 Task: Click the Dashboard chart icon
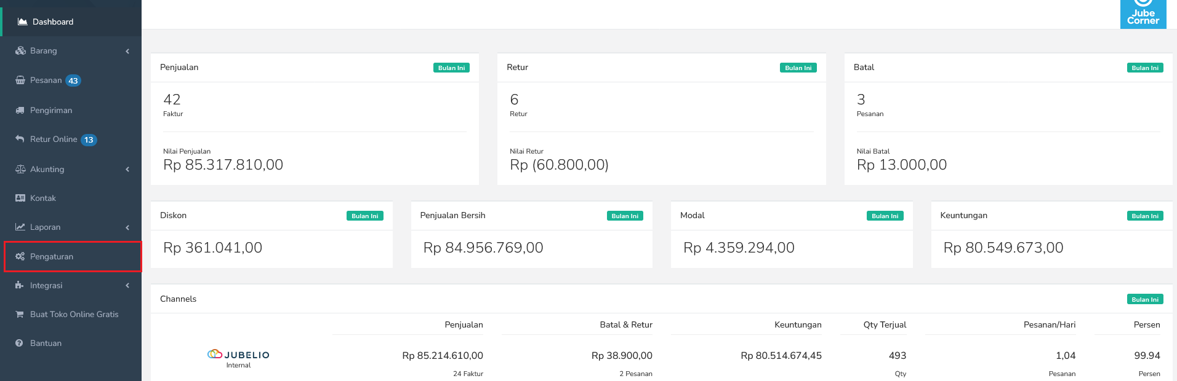pos(22,22)
